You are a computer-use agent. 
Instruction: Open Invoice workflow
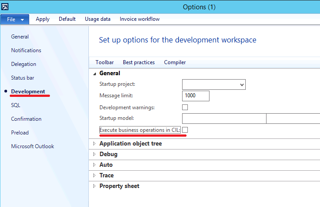coord(140,19)
